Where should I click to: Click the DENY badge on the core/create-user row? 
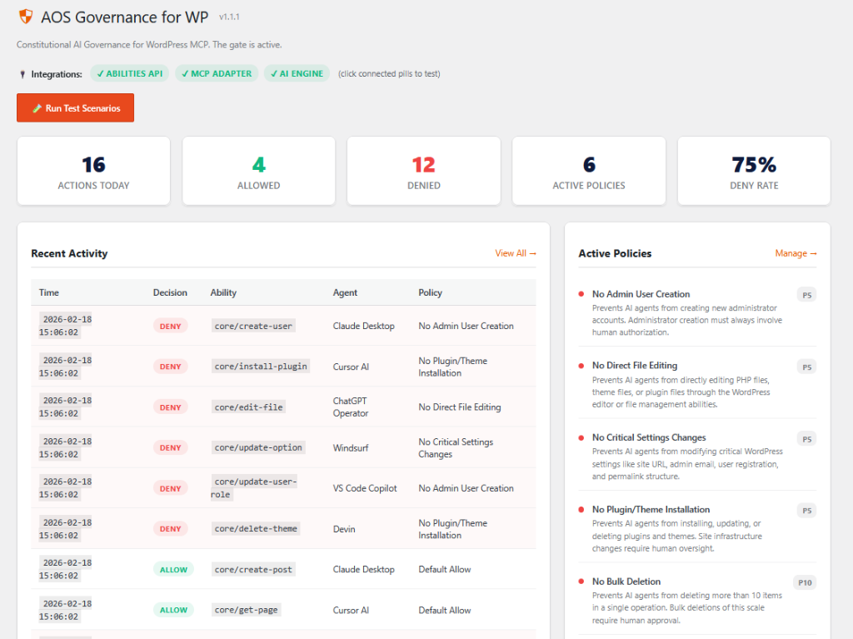click(170, 326)
